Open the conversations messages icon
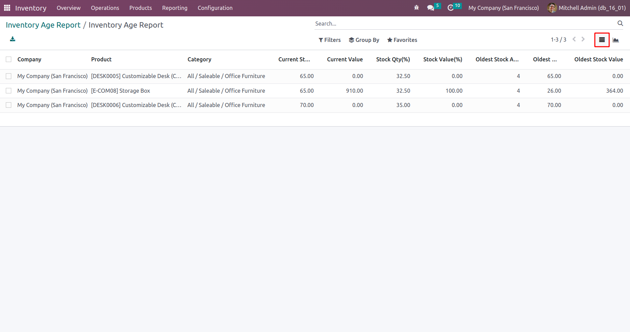This screenshot has width=630, height=332. click(431, 8)
